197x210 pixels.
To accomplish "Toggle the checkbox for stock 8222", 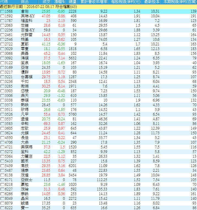I will [x=2, y=208].
